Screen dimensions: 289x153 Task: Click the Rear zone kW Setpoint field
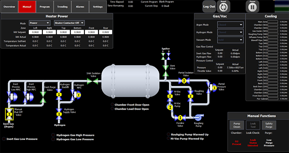tap(106, 32)
